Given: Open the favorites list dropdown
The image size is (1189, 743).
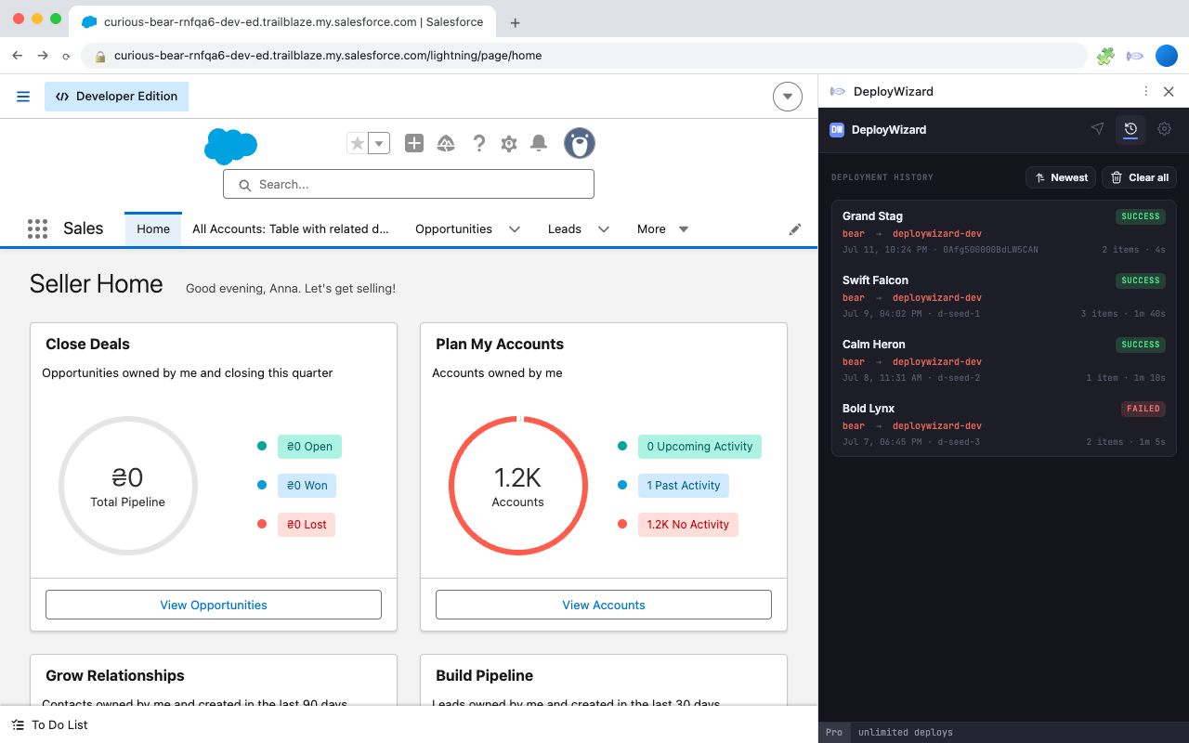Looking at the screenshot, I should pos(379,143).
